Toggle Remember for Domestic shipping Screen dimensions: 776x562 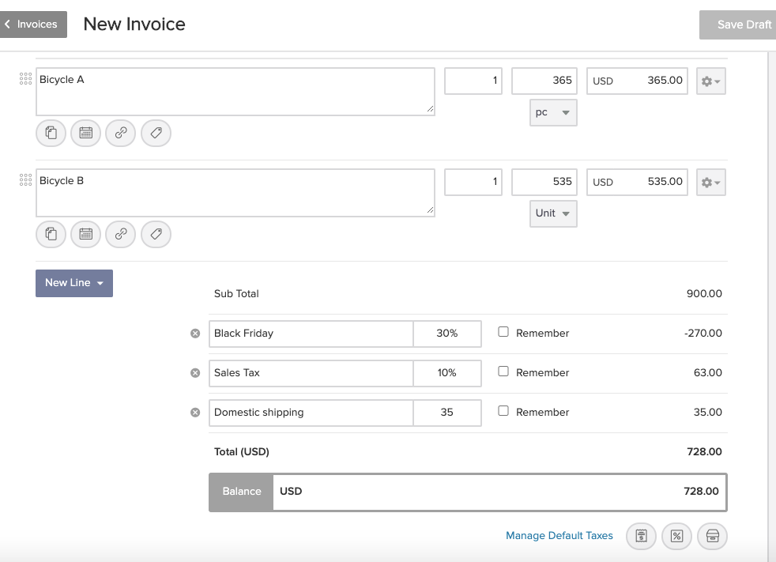coord(503,411)
